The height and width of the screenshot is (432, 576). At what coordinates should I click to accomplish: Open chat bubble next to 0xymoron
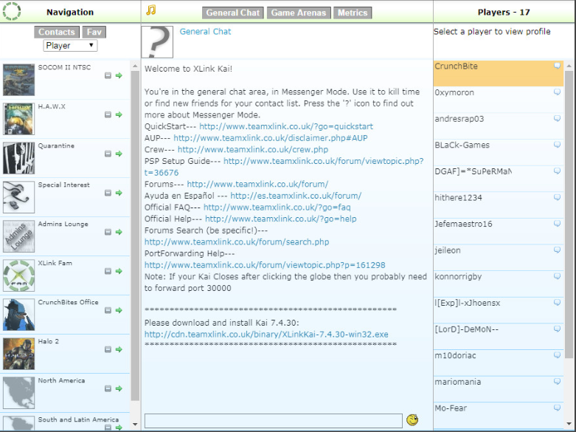click(558, 92)
